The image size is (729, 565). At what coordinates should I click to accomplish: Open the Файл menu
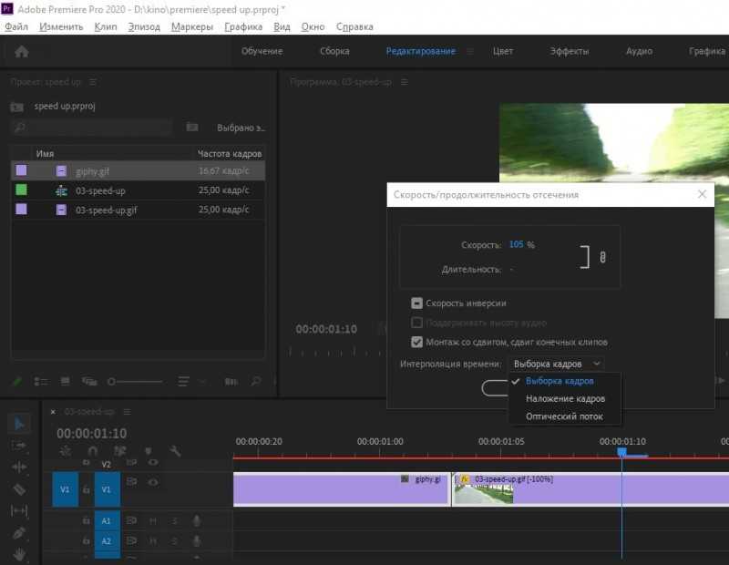pyautogui.click(x=16, y=26)
